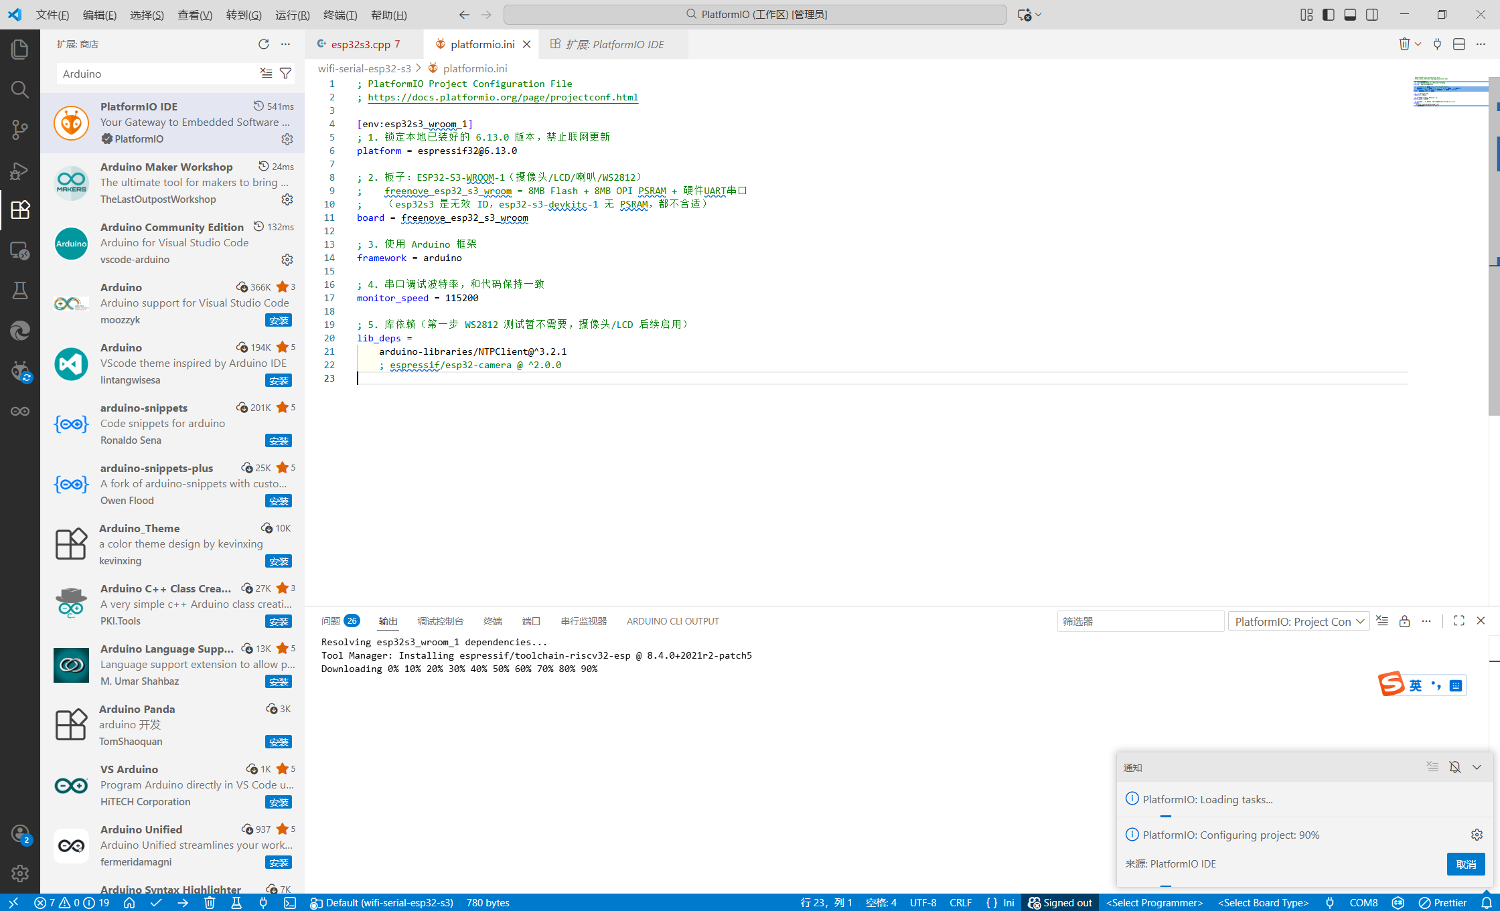The width and height of the screenshot is (1500, 911).
Task: Install the Arduino extension by moozzyk
Action: point(279,321)
